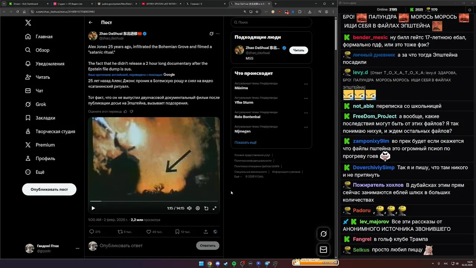476x268 pixels.
Task: Open options dots for Máxima trend
Action: point(306,84)
